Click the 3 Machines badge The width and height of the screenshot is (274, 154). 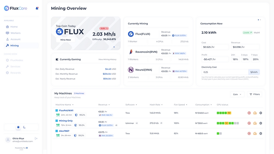[79, 93]
